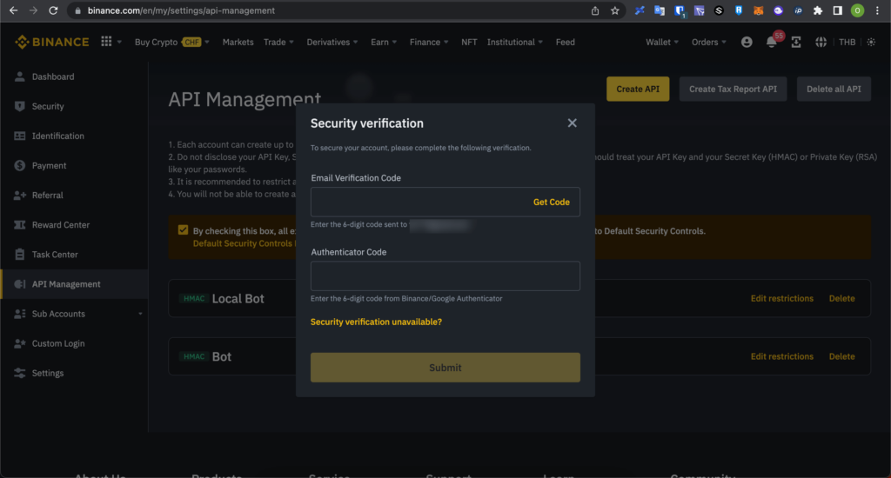Expand the Buy Crypto dropdown
891x478 pixels.
(x=172, y=42)
